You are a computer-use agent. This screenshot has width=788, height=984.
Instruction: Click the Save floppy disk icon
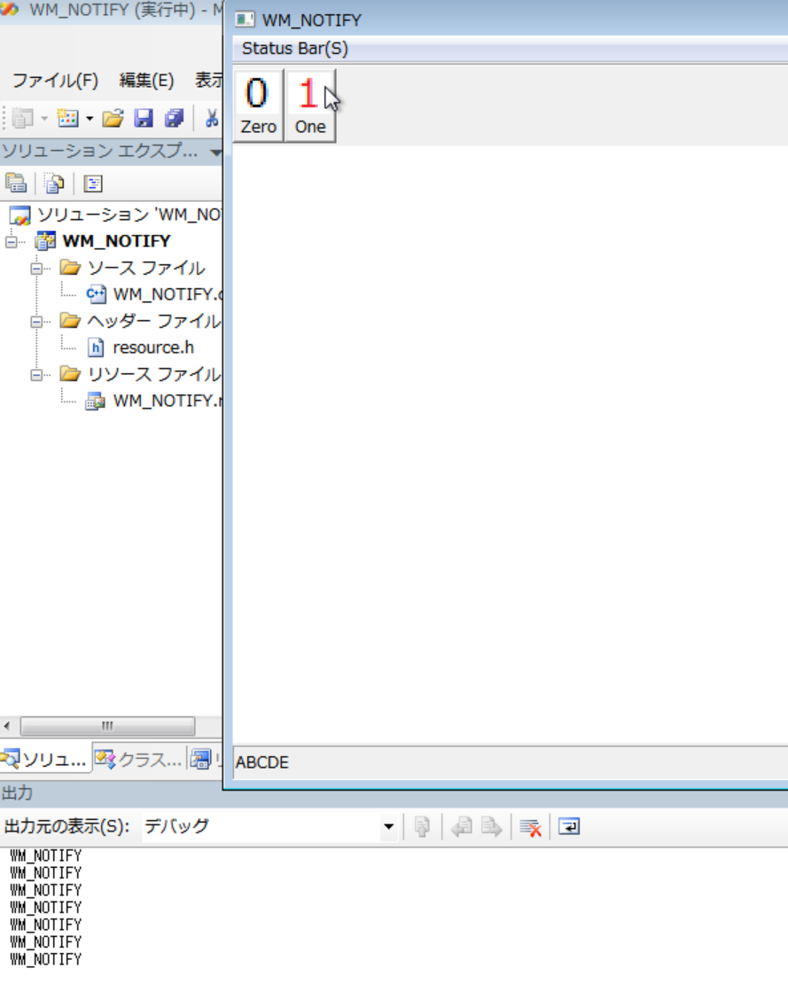coord(144,118)
